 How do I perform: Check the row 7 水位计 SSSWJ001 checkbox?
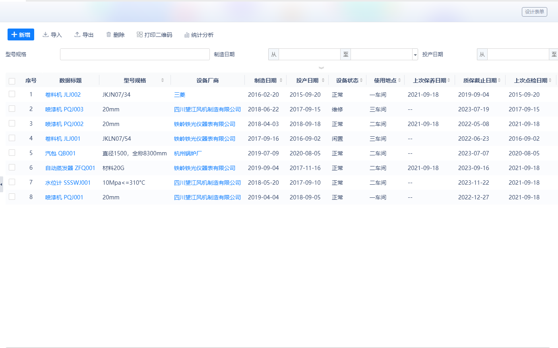click(x=12, y=182)
